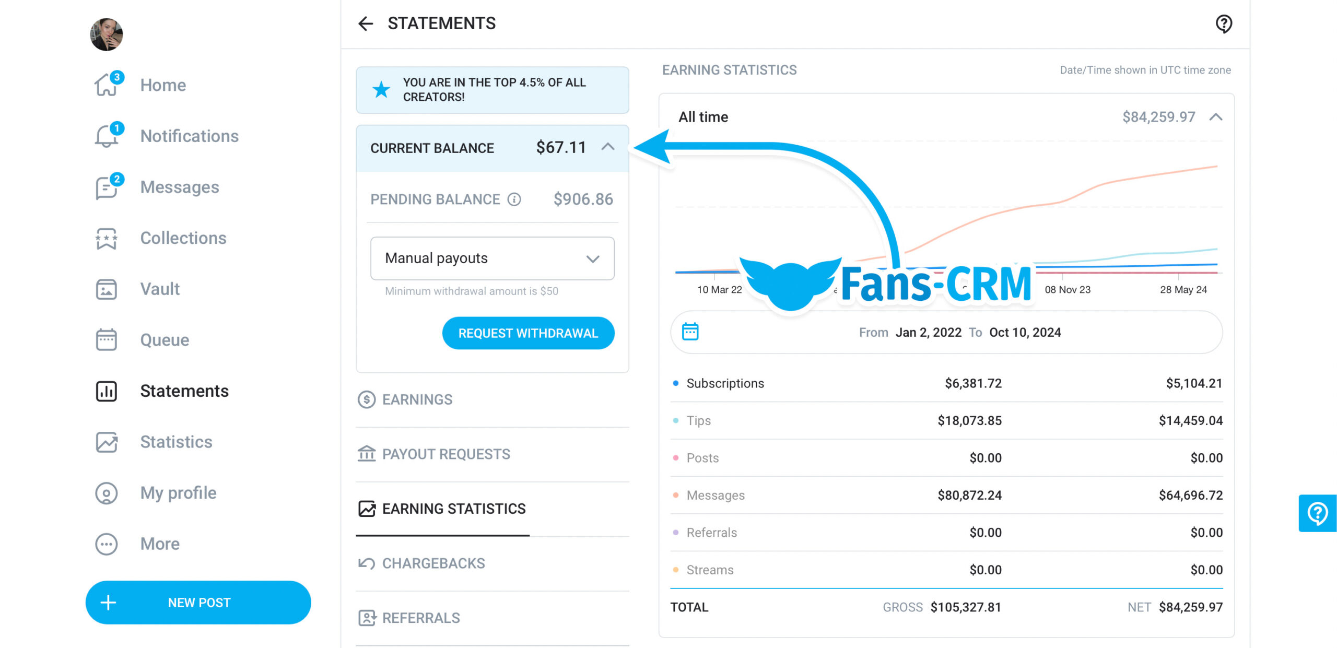The height and width of the screenshot is (648, 1337).
Task: Open Vault section in sidebar
Action: pyautogui.click(x=159, y=288)
